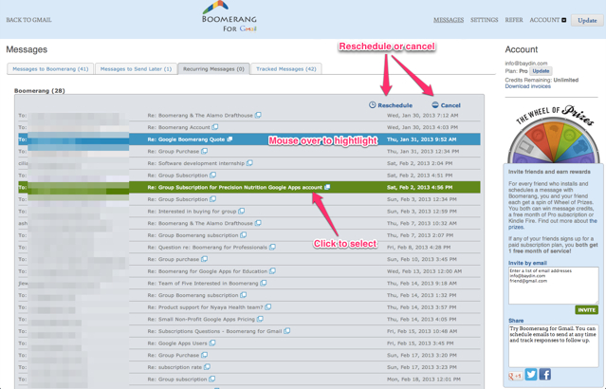
Task: Share on Facebook icon
Action: coord(545,375)
